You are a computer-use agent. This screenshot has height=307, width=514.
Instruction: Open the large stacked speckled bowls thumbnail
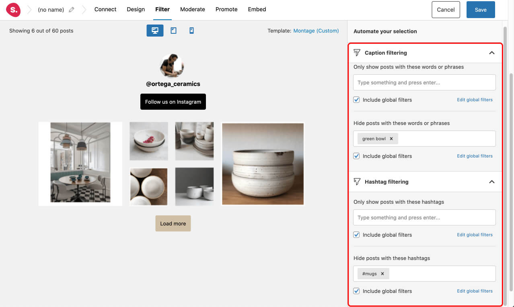(x=263, y=164)
